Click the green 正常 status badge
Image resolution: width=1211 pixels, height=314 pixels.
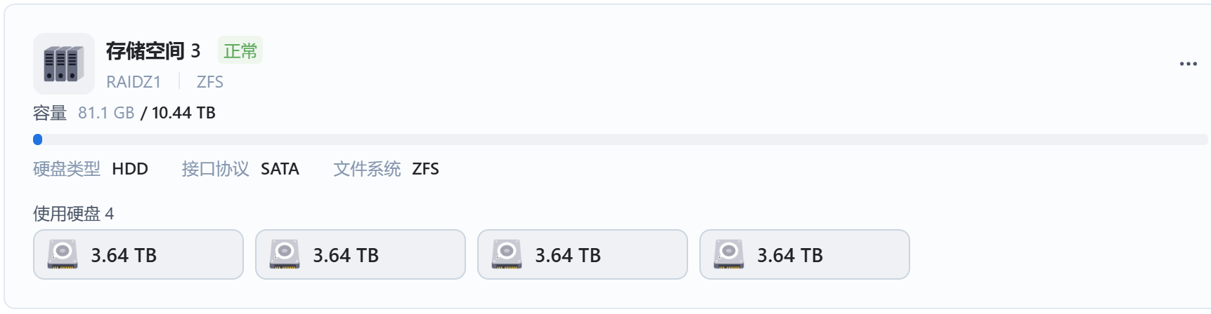click(240, 50)
